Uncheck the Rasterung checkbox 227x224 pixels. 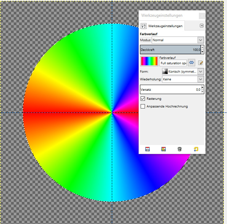click(143, 98)
